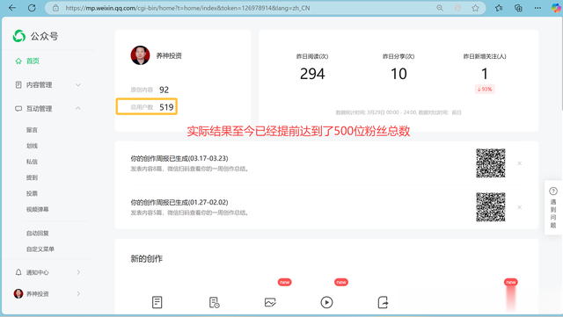Click 昨日新增关注 value 1

click(x=485, y=74)
